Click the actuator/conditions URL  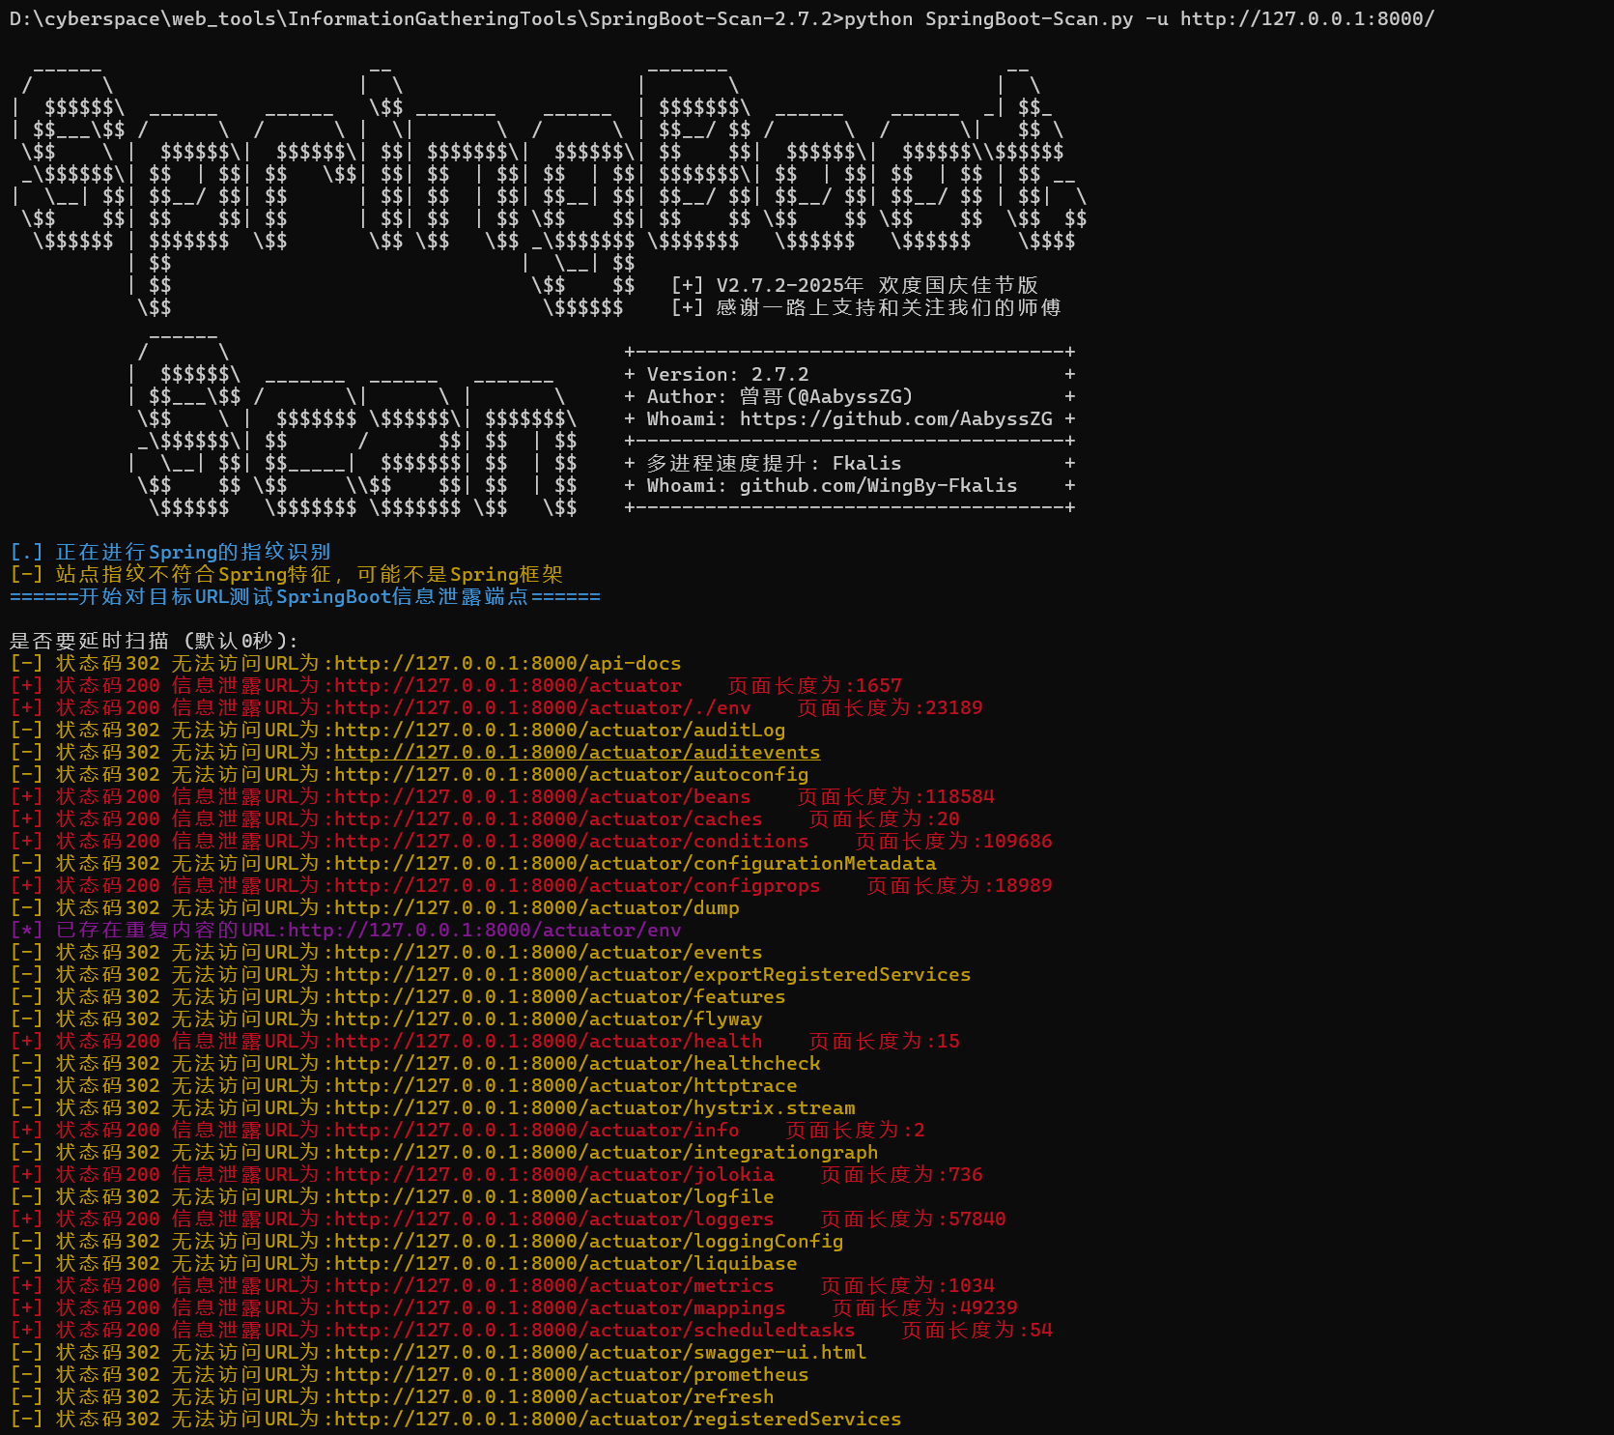(x=571, y=841)
